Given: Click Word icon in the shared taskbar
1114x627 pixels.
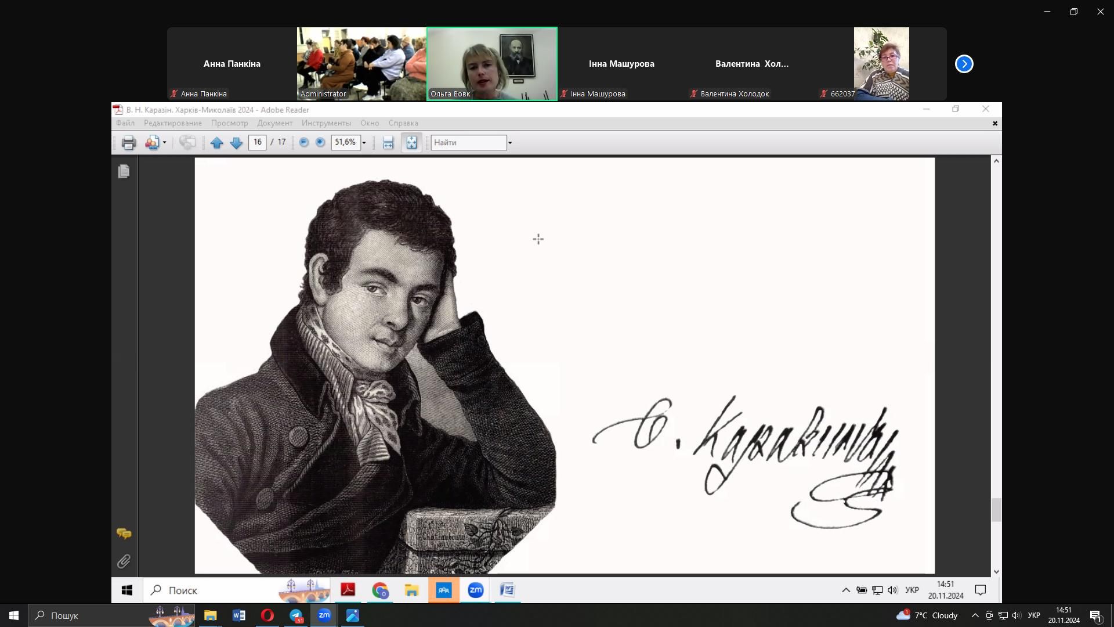Looking at the screenshot, I should pos(507,590).
